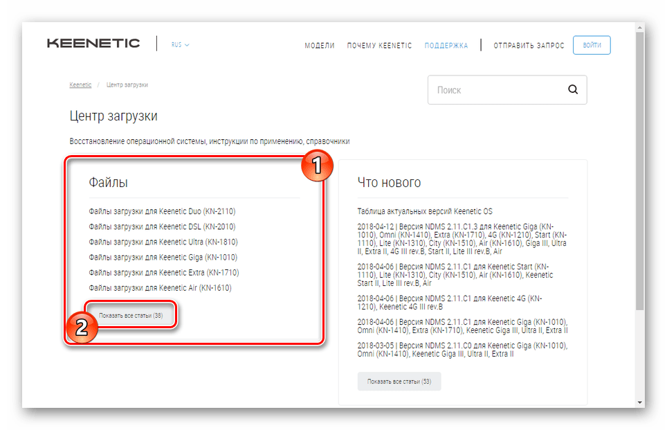667x430 pixels.
Task: Open the ПОДДЕРЖКА menu item
Action: (x=446, y=46)
